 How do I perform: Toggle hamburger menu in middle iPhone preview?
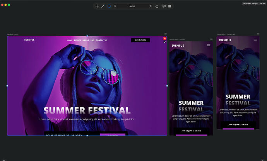coord(209,45)
